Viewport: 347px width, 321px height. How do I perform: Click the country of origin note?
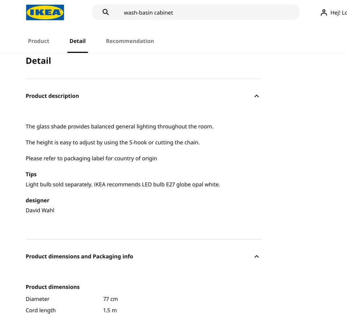[x=91, y=159]
